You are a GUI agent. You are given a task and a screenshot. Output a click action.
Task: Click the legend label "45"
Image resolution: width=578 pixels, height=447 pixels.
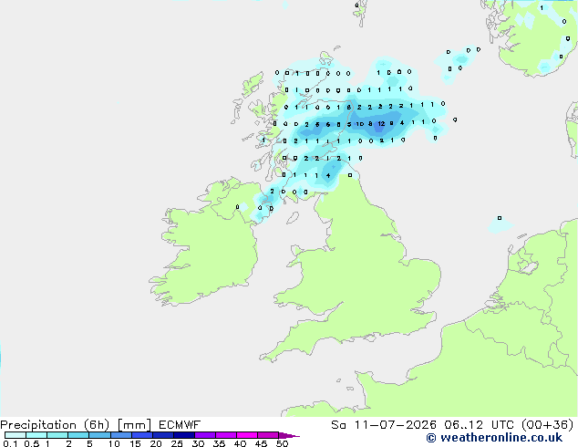[261, 443]
